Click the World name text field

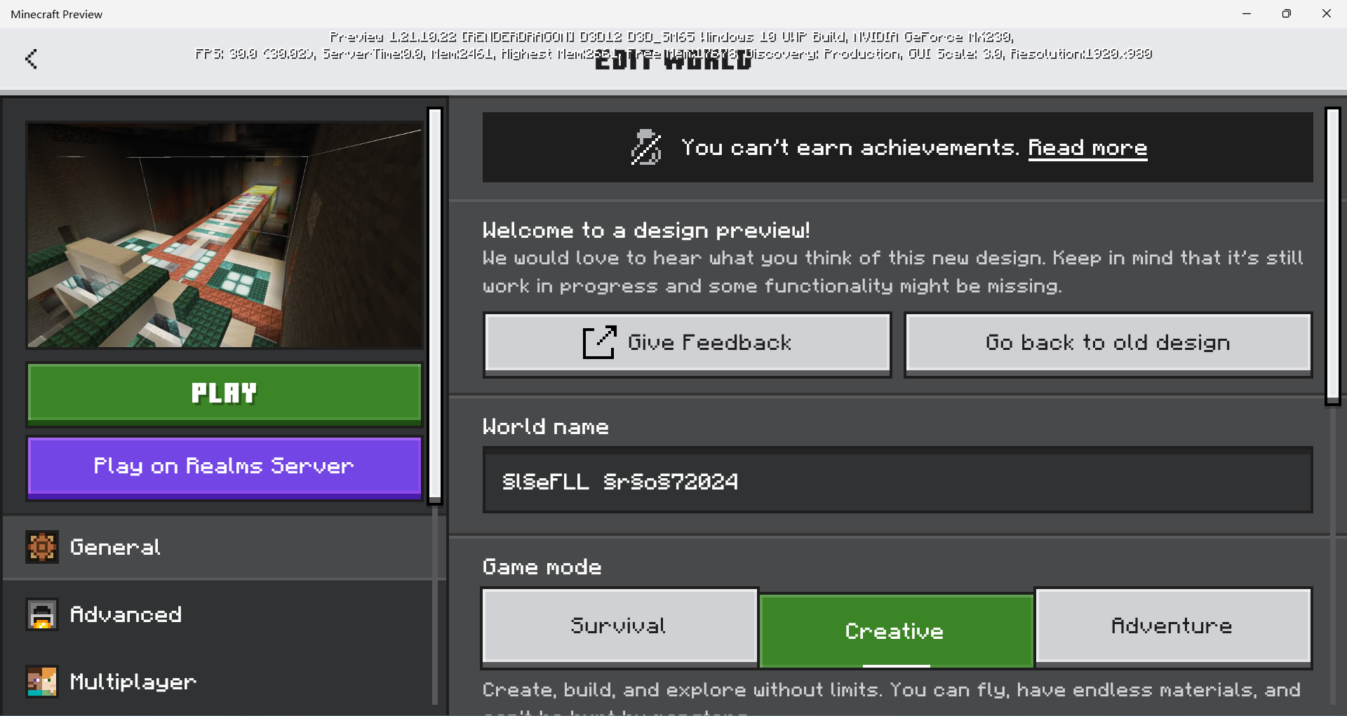point(897,481)
